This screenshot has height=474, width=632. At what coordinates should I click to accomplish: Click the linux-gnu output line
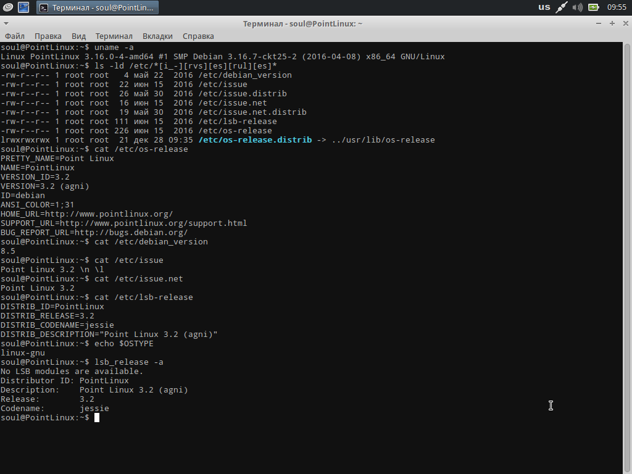pos(23,352)
